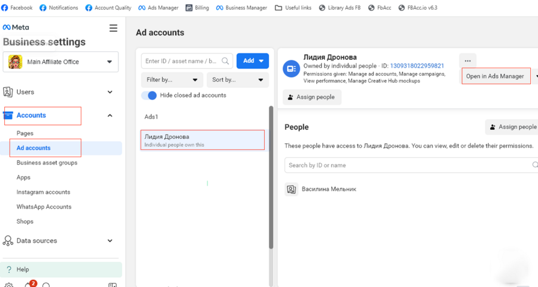Expand the Data sources section chevron
Image resolution: width=538 pixels, height=287 pixels.
pos(110,240)
